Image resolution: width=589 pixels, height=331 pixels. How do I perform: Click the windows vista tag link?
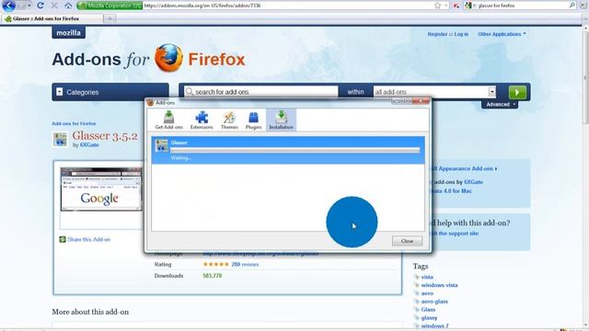point(440,285)
